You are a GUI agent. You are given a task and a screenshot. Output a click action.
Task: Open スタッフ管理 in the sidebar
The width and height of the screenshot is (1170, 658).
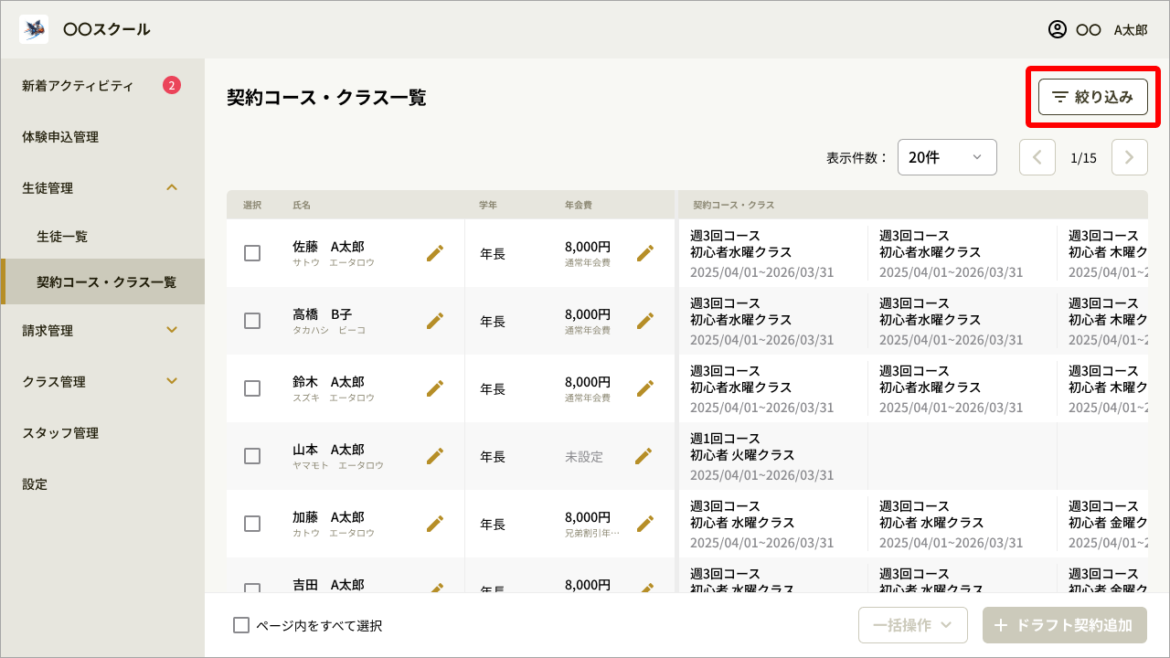coord(60,433)
